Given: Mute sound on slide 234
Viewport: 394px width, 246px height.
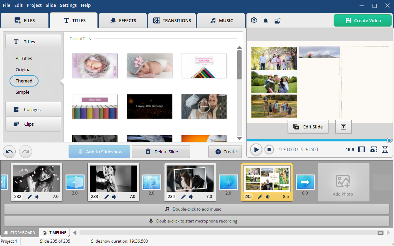Looking at the screenshot, I should pos(191,197).
